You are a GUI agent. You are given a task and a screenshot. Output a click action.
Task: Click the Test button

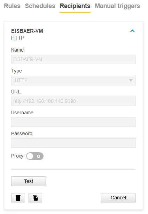(29, 181)
